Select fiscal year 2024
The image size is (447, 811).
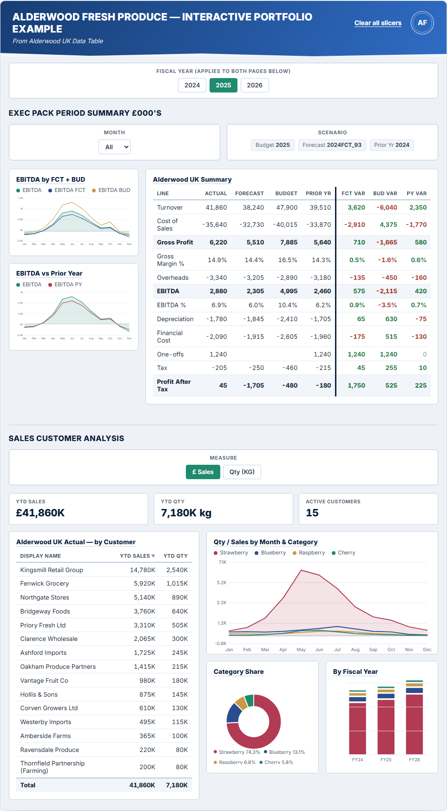(x=192, y=85)
